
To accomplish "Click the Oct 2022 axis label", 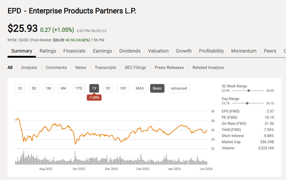I will click(79, 169).
